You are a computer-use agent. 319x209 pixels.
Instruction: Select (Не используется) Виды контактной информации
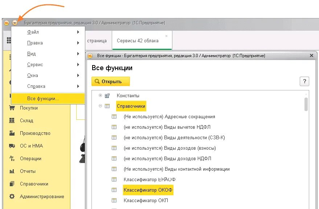coord(177,169)
